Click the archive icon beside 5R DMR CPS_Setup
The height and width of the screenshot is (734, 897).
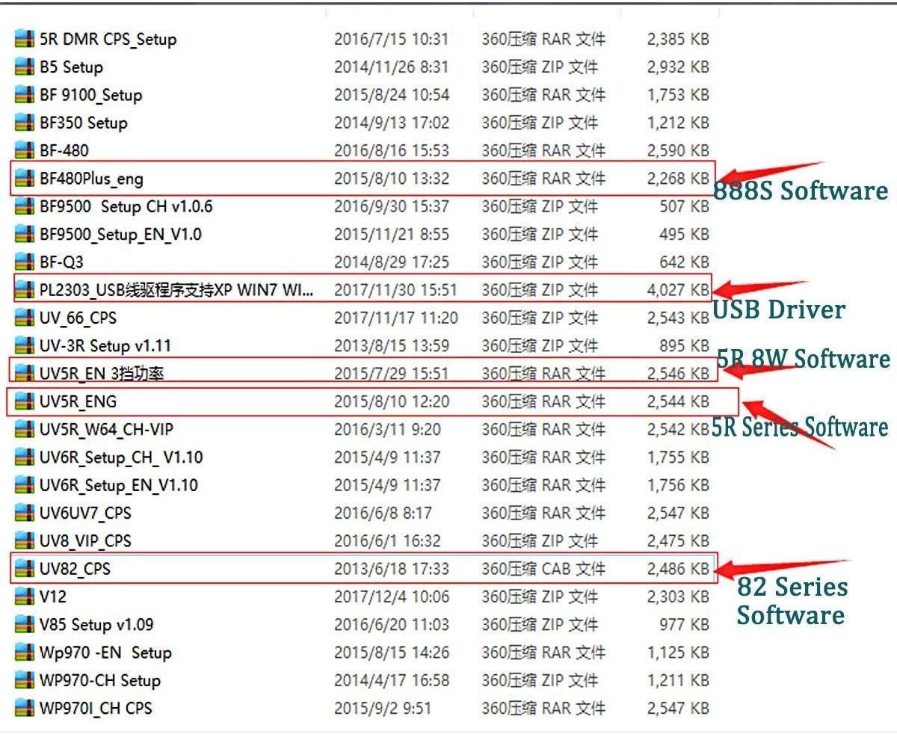[25, 40]
